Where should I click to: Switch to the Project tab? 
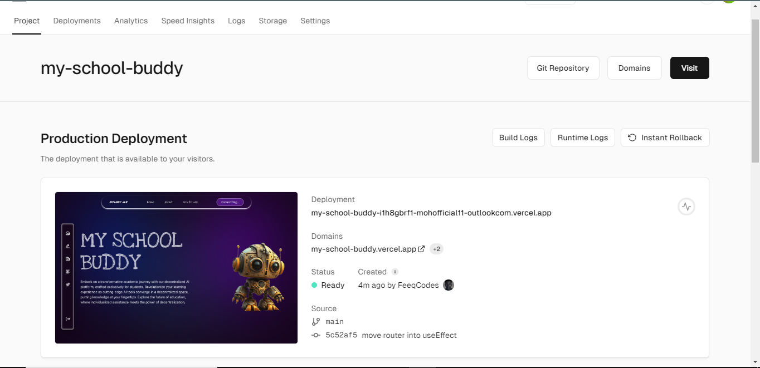click(27, 21)
